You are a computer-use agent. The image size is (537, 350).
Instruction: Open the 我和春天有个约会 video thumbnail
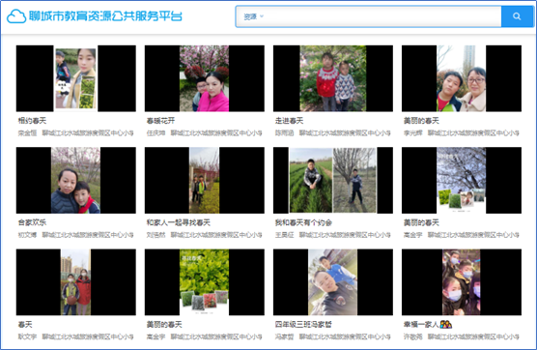[333, 180]
